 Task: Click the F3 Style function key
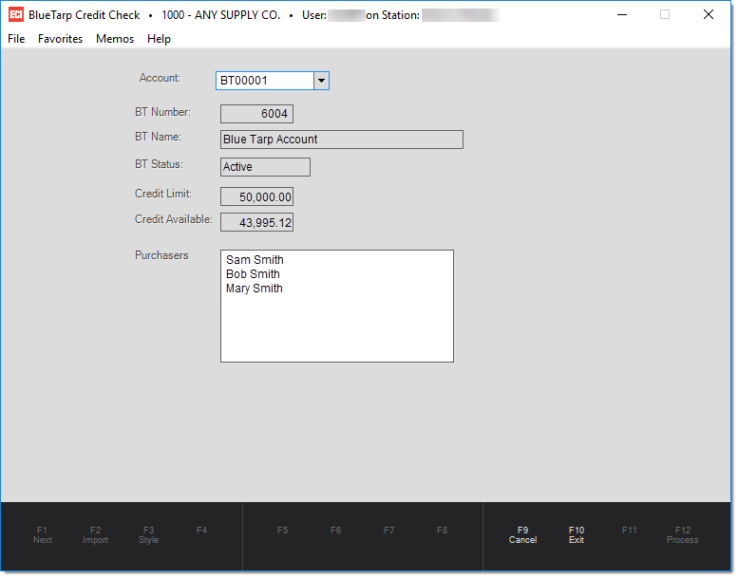click(149, 535)
